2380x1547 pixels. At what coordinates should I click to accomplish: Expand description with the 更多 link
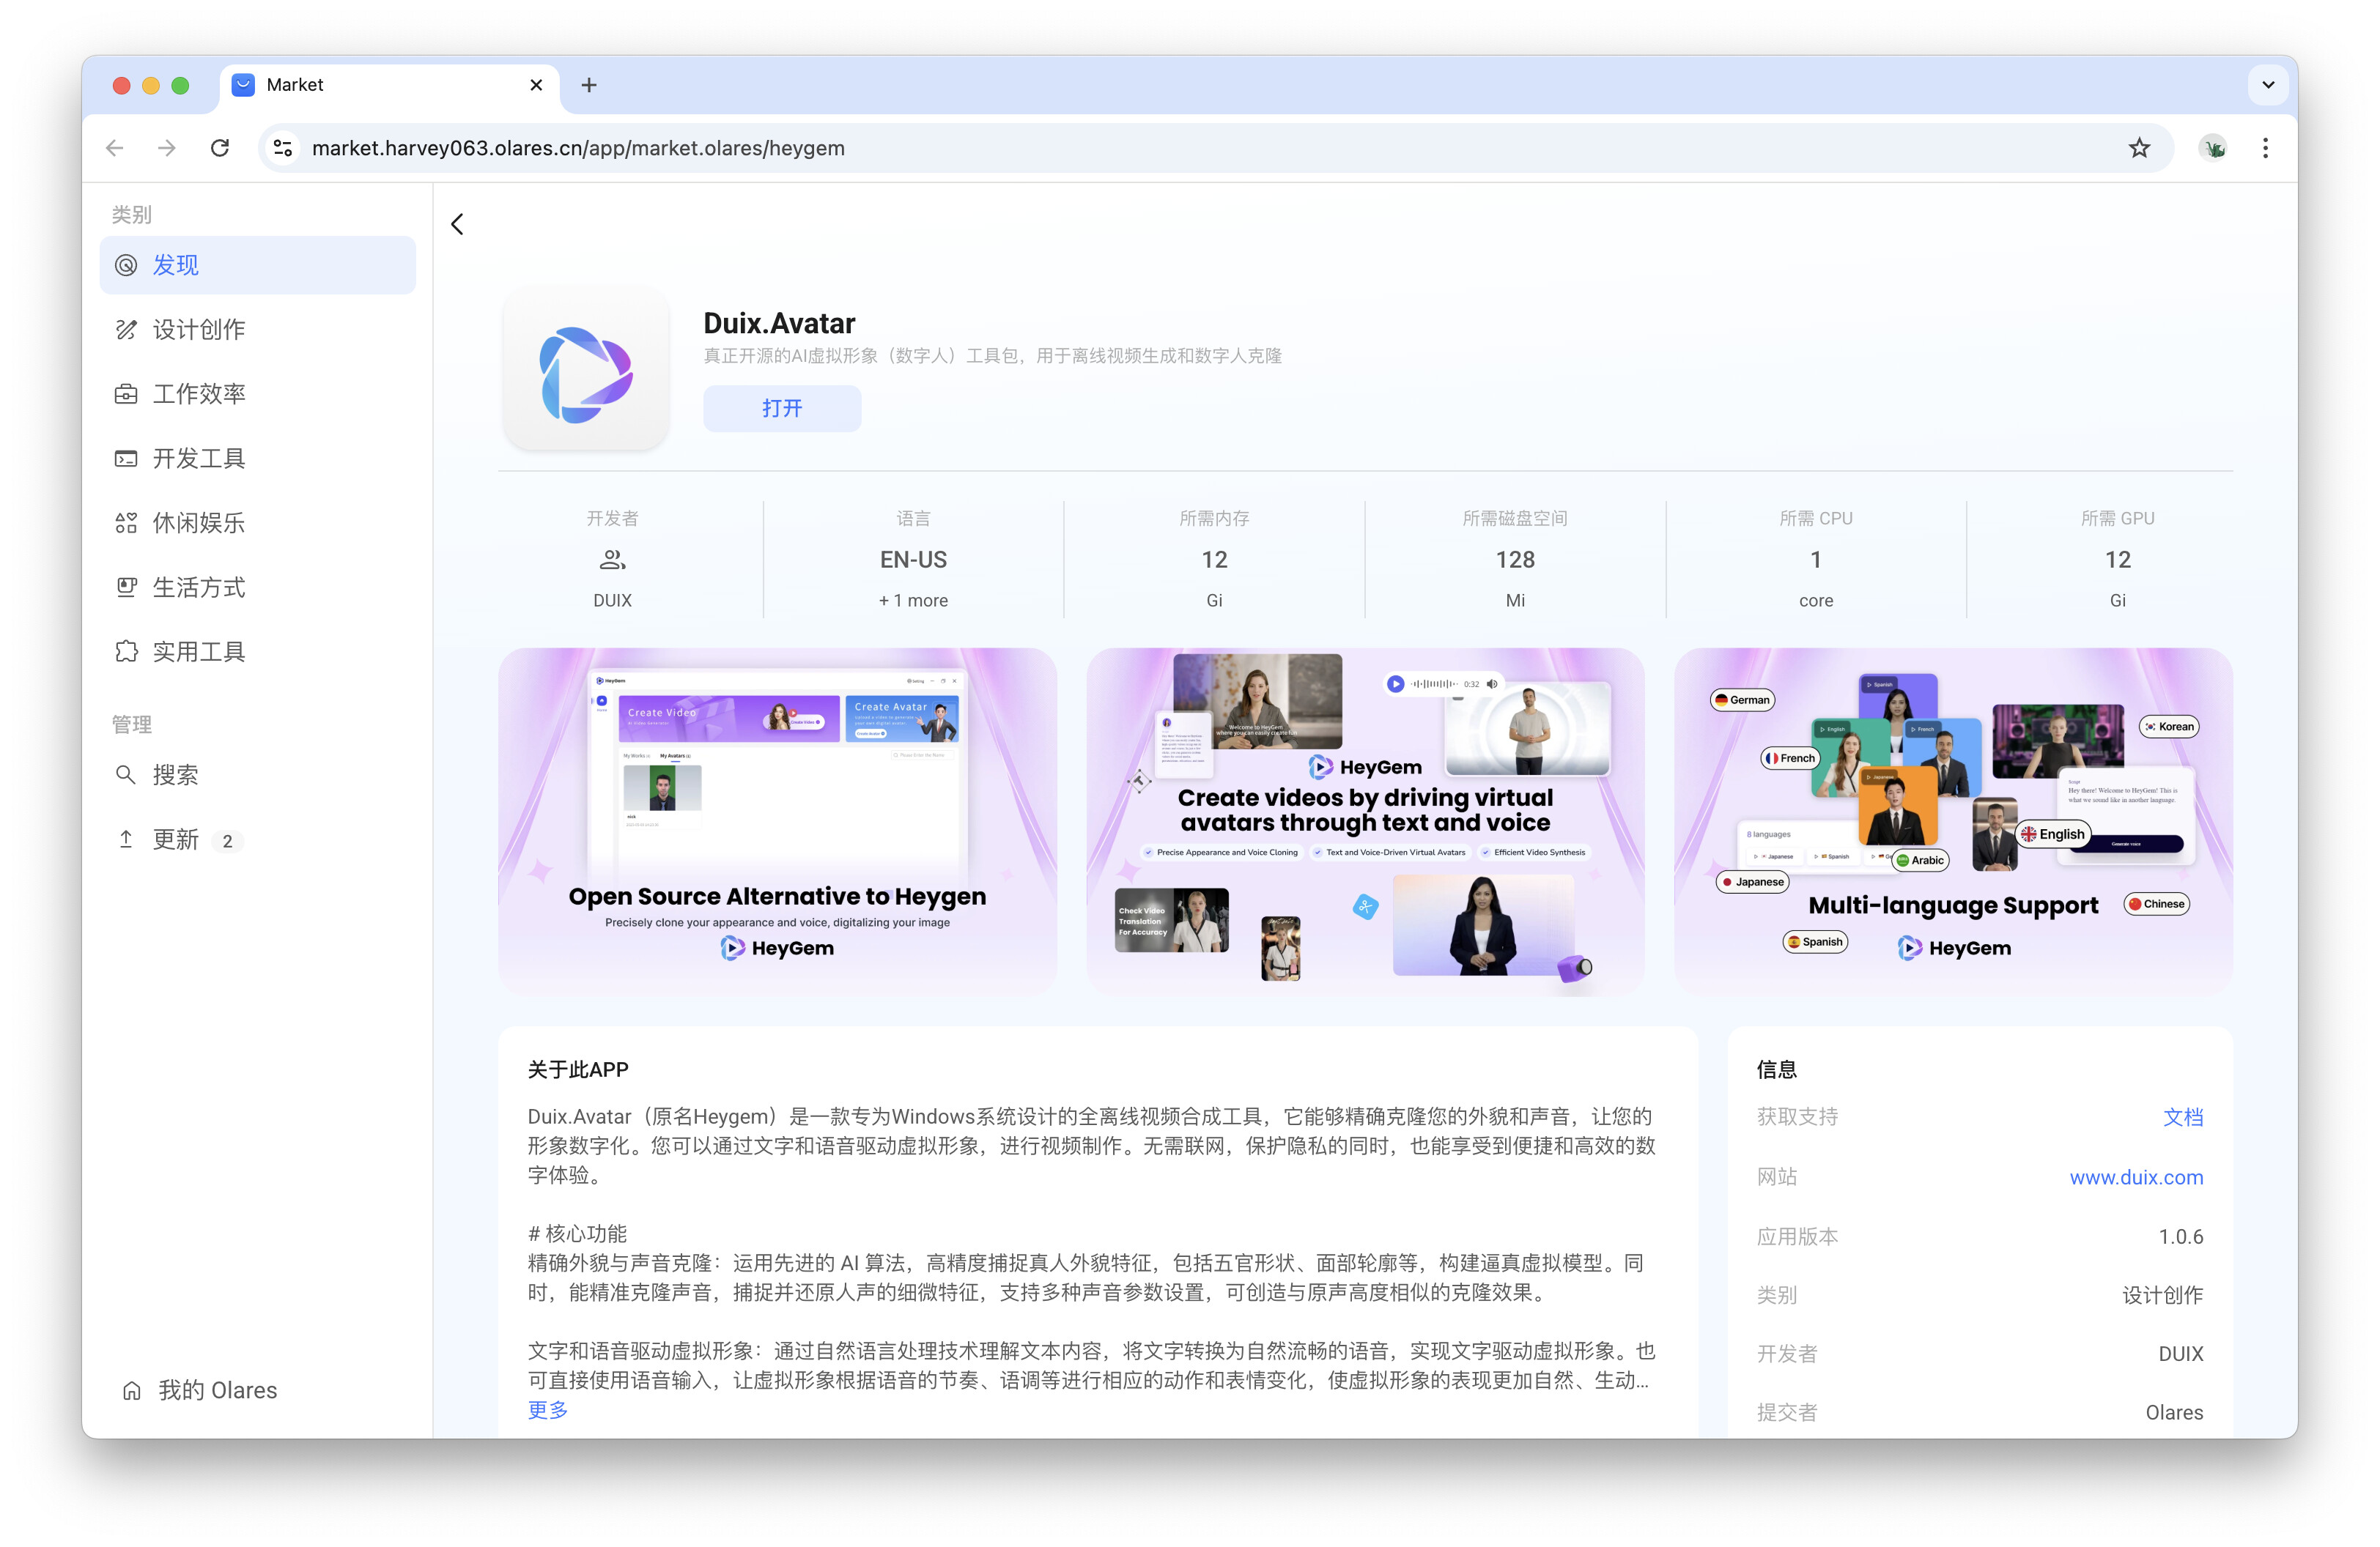click(x=547, y=1410)
